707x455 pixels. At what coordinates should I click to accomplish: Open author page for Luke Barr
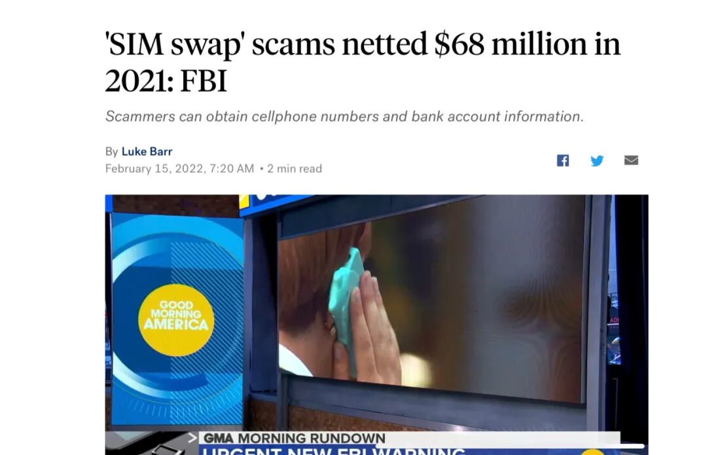click(x=147, y=151)
